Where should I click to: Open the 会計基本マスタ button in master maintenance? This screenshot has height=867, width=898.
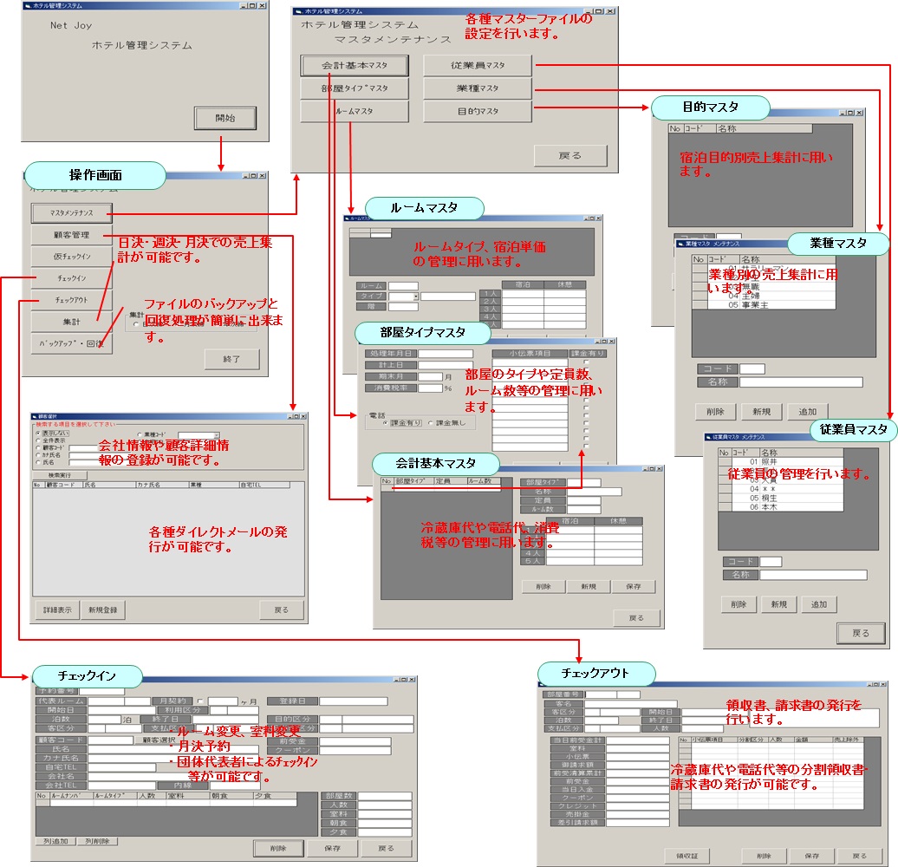(355, 65)
